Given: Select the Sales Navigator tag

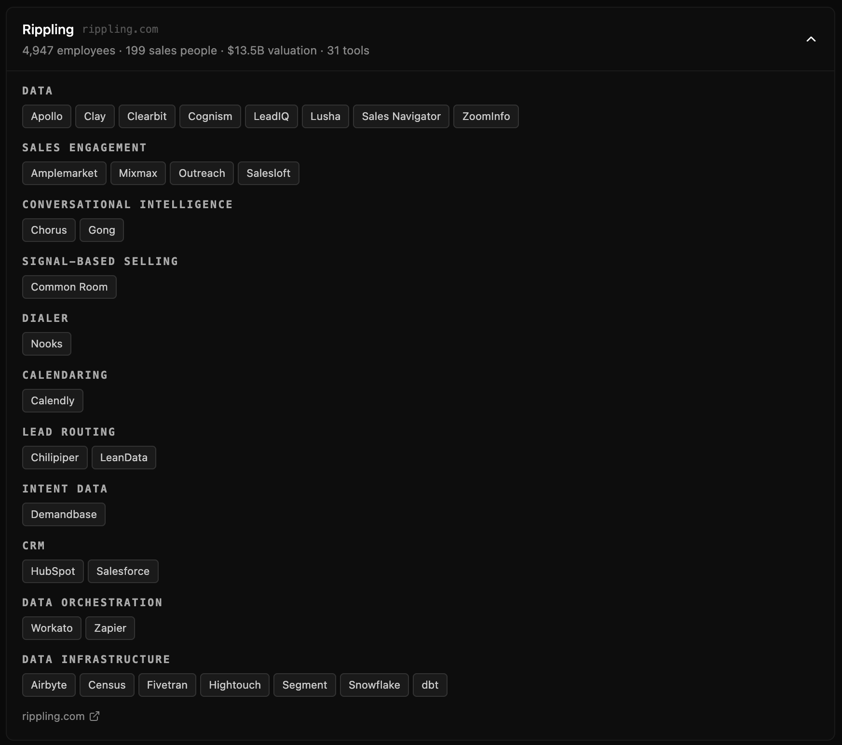Looking at the screenshot, I should click(401, 116).
